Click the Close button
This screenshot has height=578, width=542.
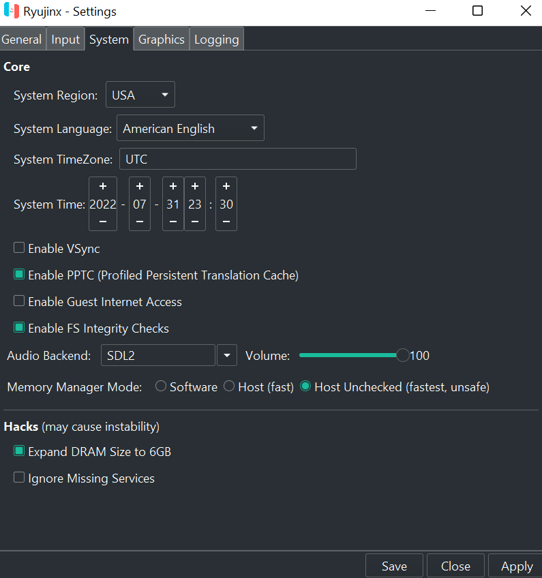(x=455, y=566)
